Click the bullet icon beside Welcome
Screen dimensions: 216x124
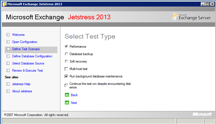pos(8,35)
